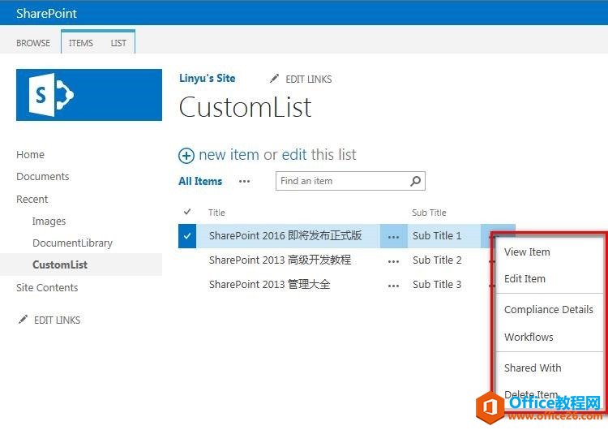
Task: Click the search magnifier icon
Action: (416, 181)
